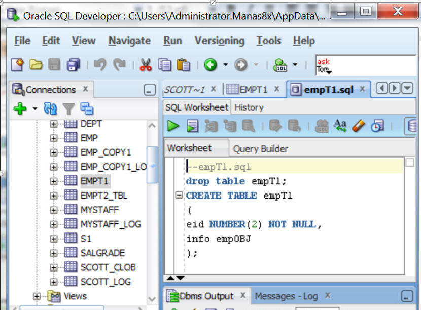This screenshot has width=421, height=310.
Task: Run Script in the SQL Worksheet
Action: 193,126
